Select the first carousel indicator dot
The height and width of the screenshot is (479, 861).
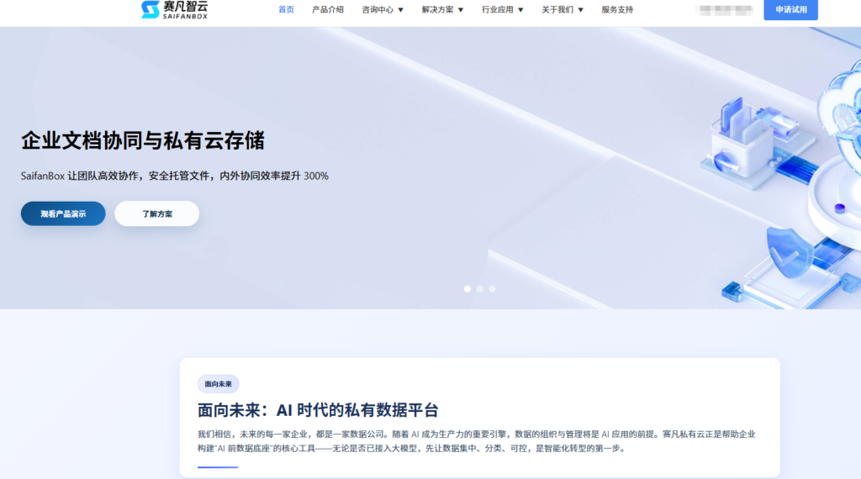point(467,288)
